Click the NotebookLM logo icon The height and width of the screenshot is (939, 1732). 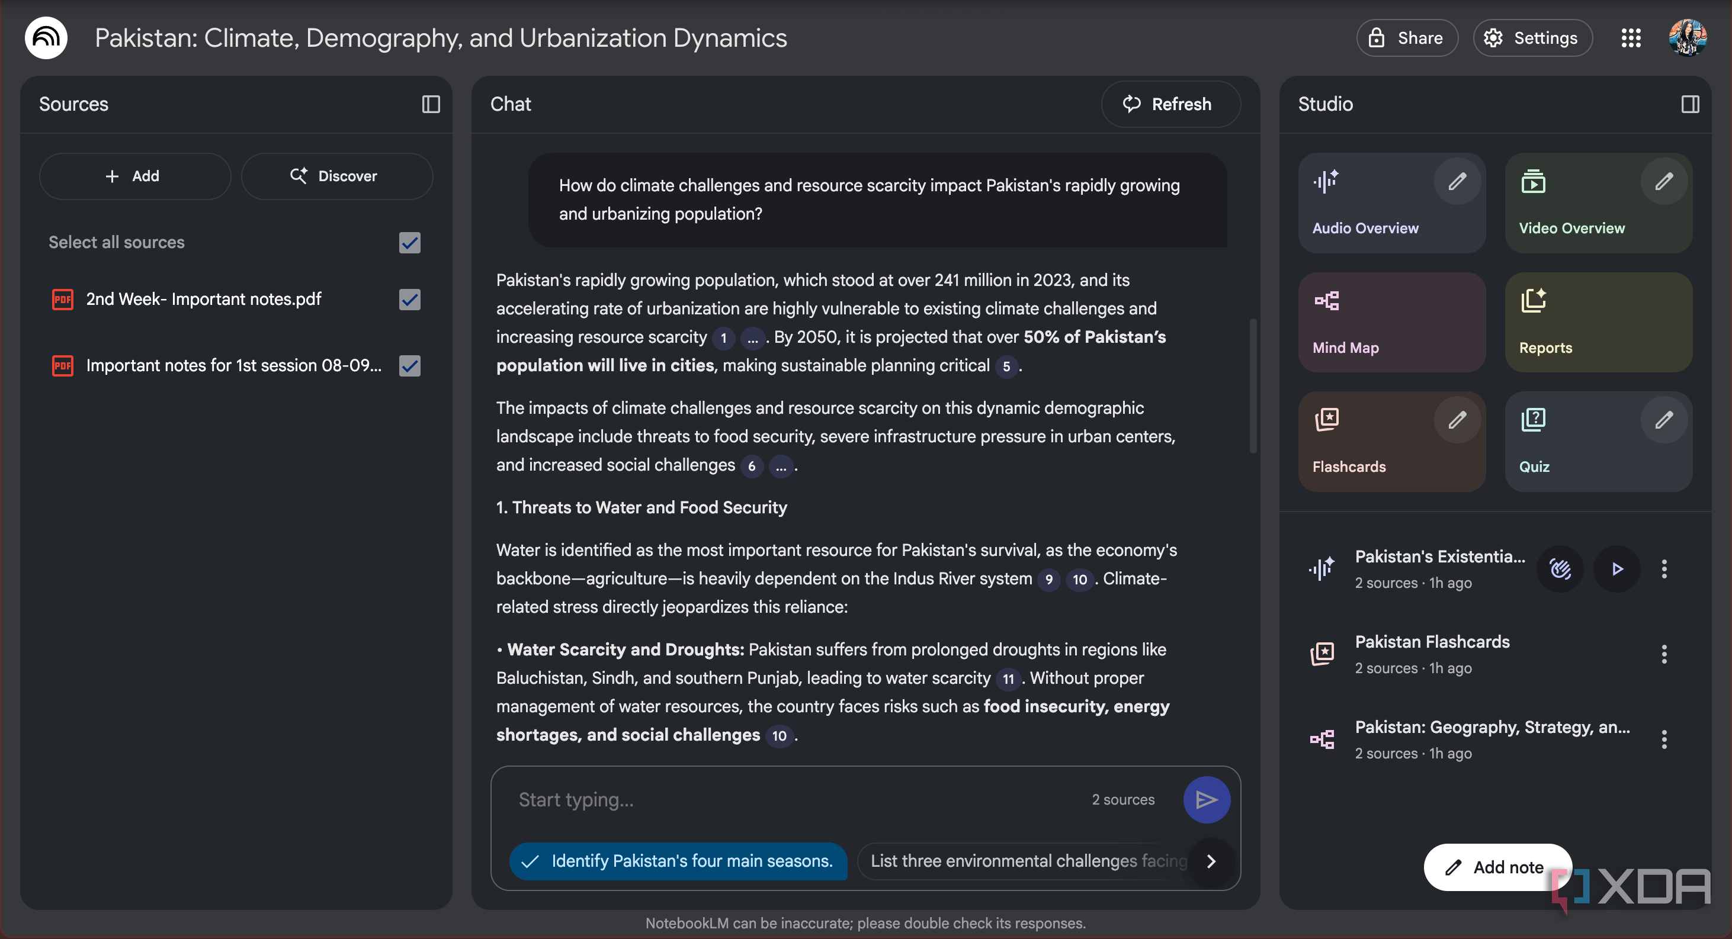point(46,38)
